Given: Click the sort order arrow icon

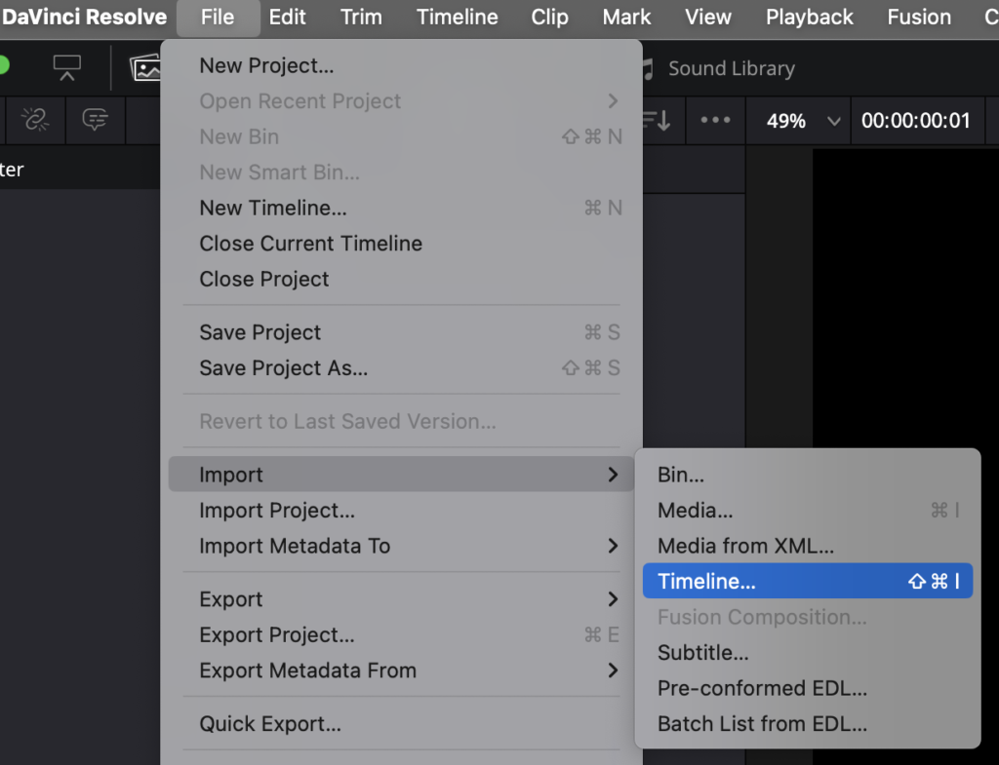Looking at the screenshot, I should 658,120.
